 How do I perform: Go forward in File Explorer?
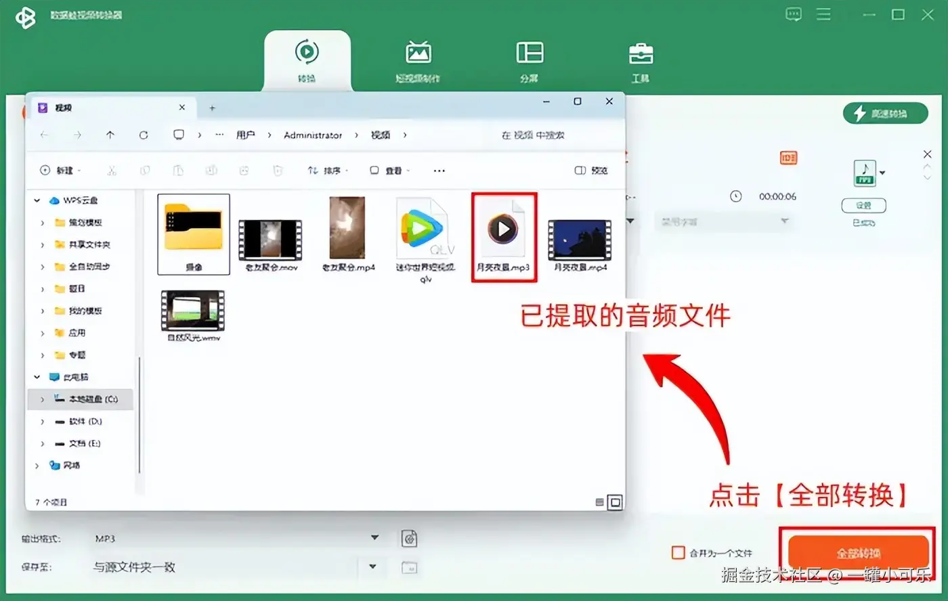77,135
